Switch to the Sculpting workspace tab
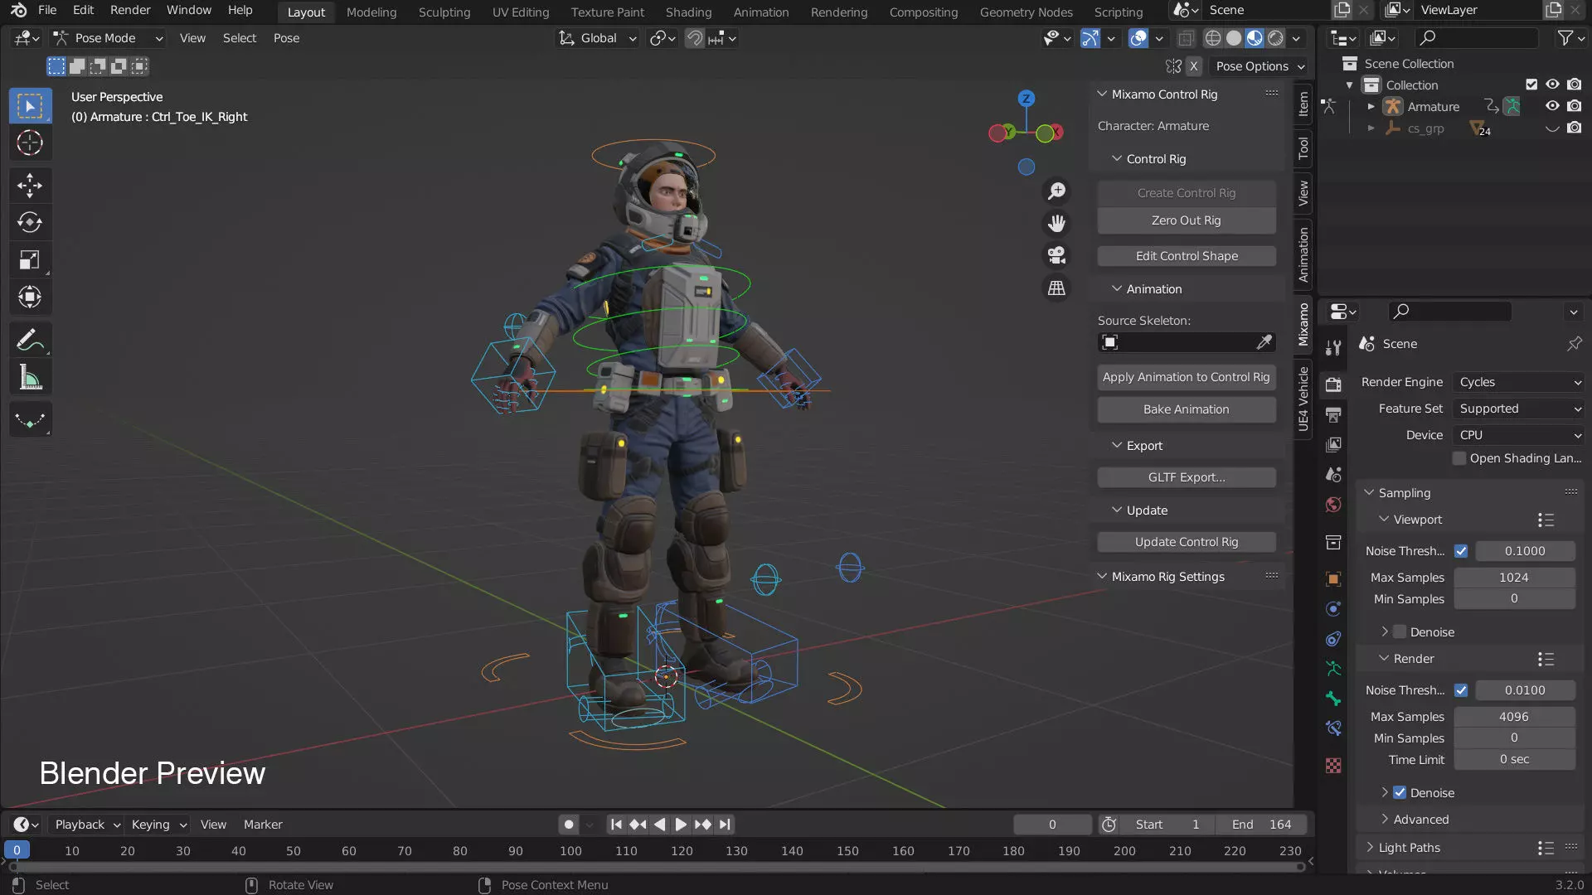 click(x=444, y=12)
